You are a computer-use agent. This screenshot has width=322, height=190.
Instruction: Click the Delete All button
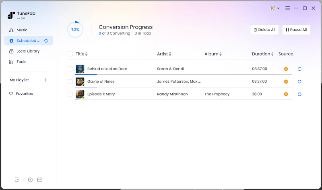264,30
